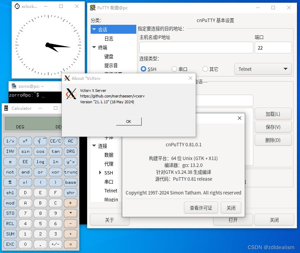
Task: Click the 加载(L) load button
Action: pos(273,114)
